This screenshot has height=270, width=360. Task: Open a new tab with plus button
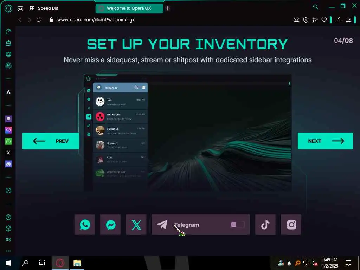pyautogui.click(x=167, y=8)
